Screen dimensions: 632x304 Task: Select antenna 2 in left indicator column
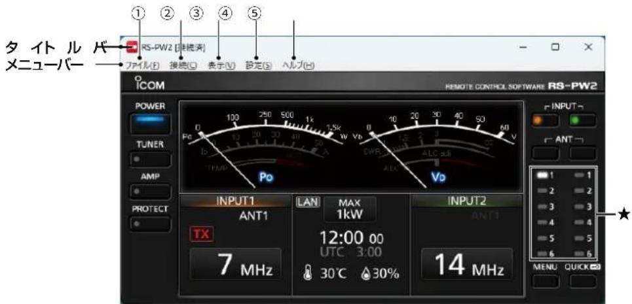[544, 190]
